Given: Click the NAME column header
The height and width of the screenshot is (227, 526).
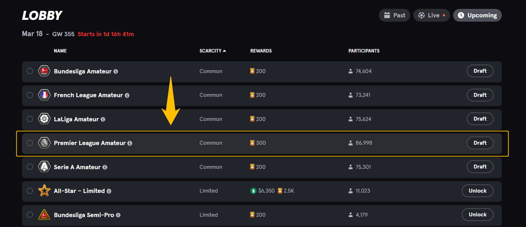Looking at the screenshot, I should (x=60, y=51).
